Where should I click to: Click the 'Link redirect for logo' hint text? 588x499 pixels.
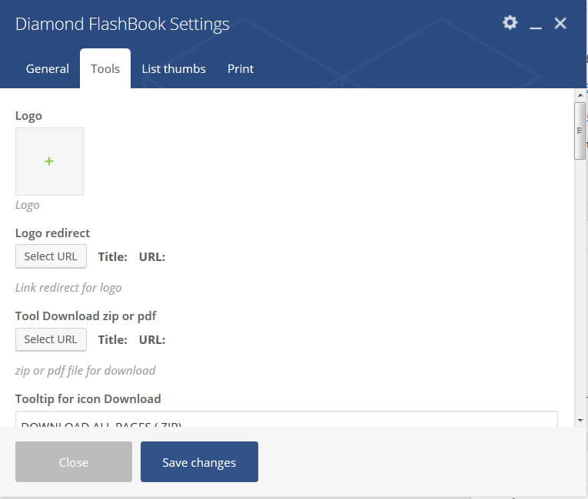(68, 288)
